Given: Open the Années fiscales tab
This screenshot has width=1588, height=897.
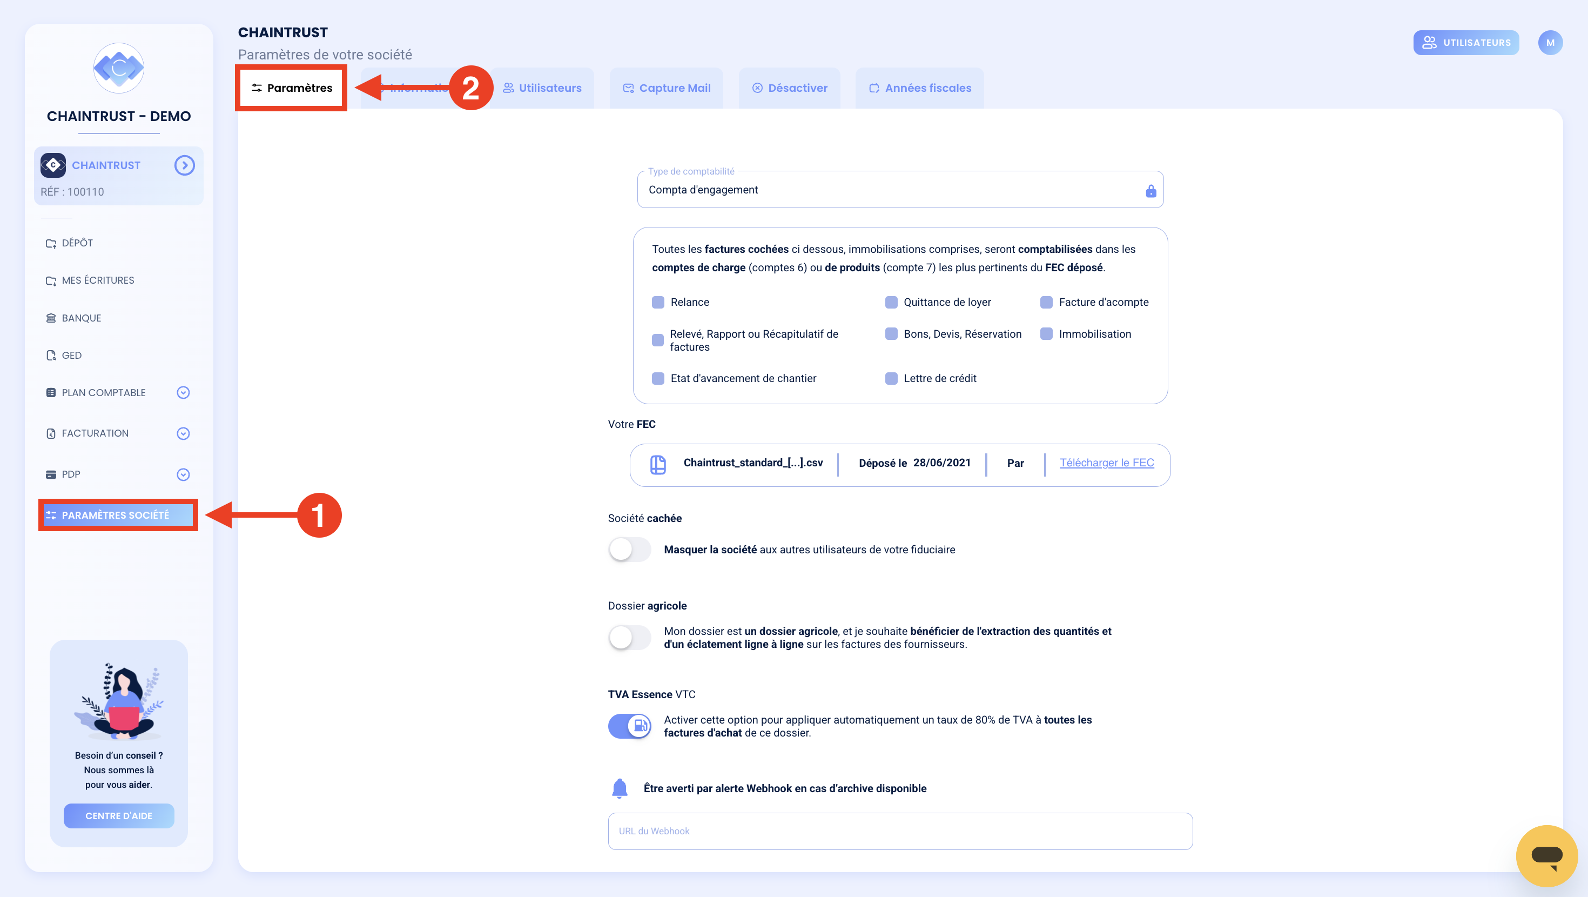Looking at the screenshot, I should 920,88.
